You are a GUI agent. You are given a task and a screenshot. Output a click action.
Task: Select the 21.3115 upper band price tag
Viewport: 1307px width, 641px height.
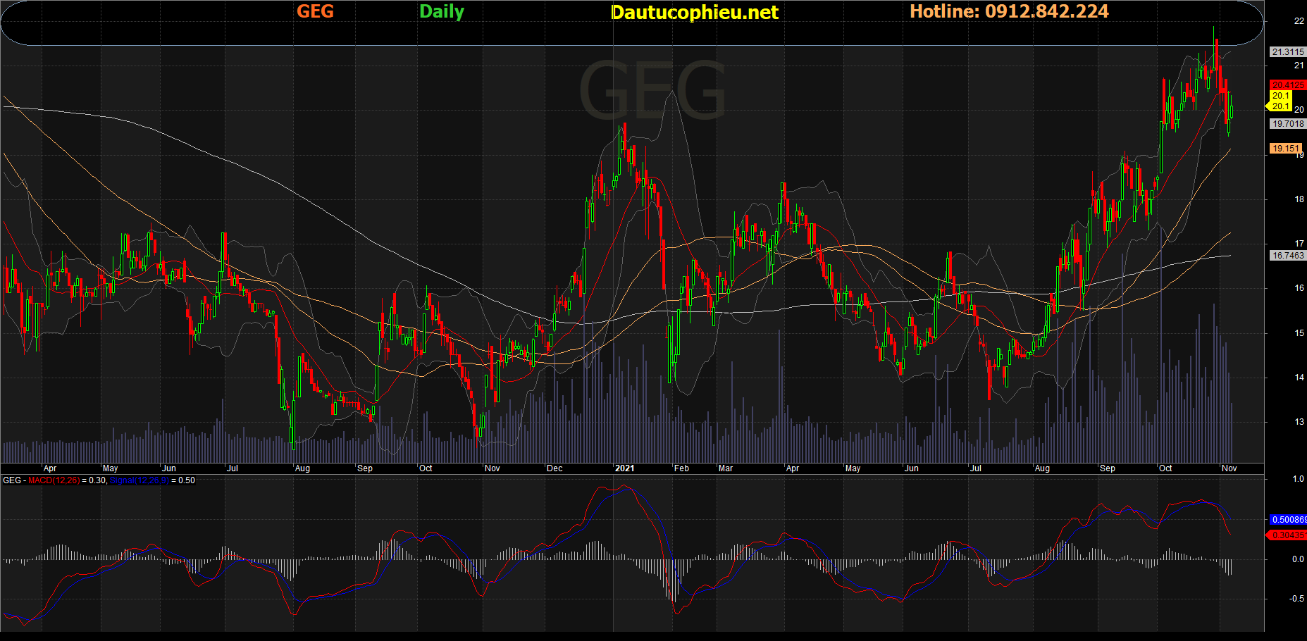click(x=1287, y=52)
